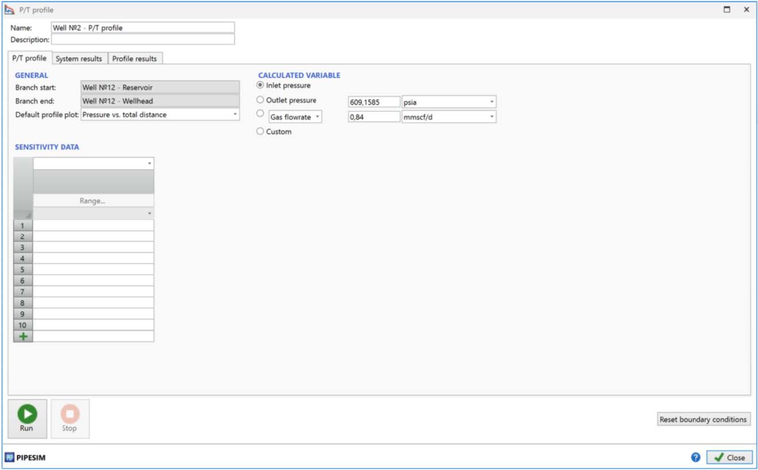Select the Gas flowrate radio button
Screen dimensions: 758x470
[x=261, y=114]
